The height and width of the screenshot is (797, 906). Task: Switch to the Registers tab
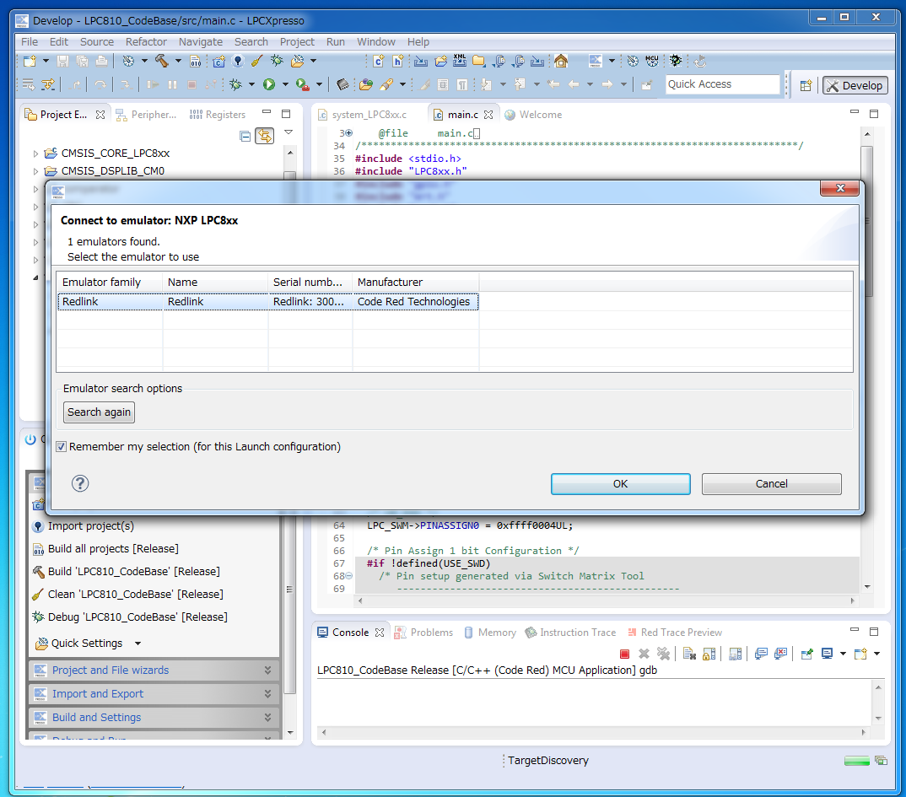pyautogui.click(x=218, y=115)
